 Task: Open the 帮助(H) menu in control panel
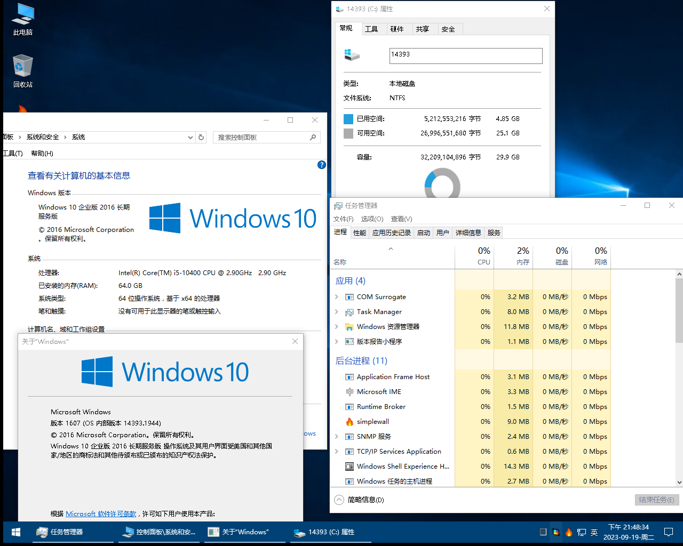click(42, 154)
